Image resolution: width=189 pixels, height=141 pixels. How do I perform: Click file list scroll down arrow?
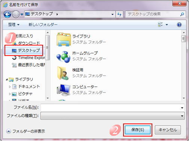click(184, 98)
